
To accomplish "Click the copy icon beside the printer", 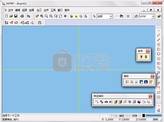I will (x=29, y=16).
